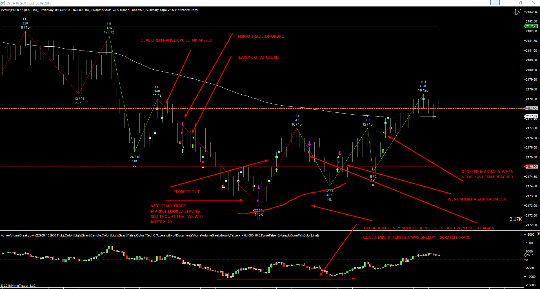The image size is (540, 289).
Task: Click the '31K' swing volume label
Action: point(134,161)
